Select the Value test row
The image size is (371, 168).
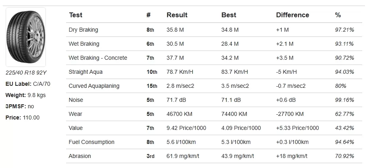[214, 128]
